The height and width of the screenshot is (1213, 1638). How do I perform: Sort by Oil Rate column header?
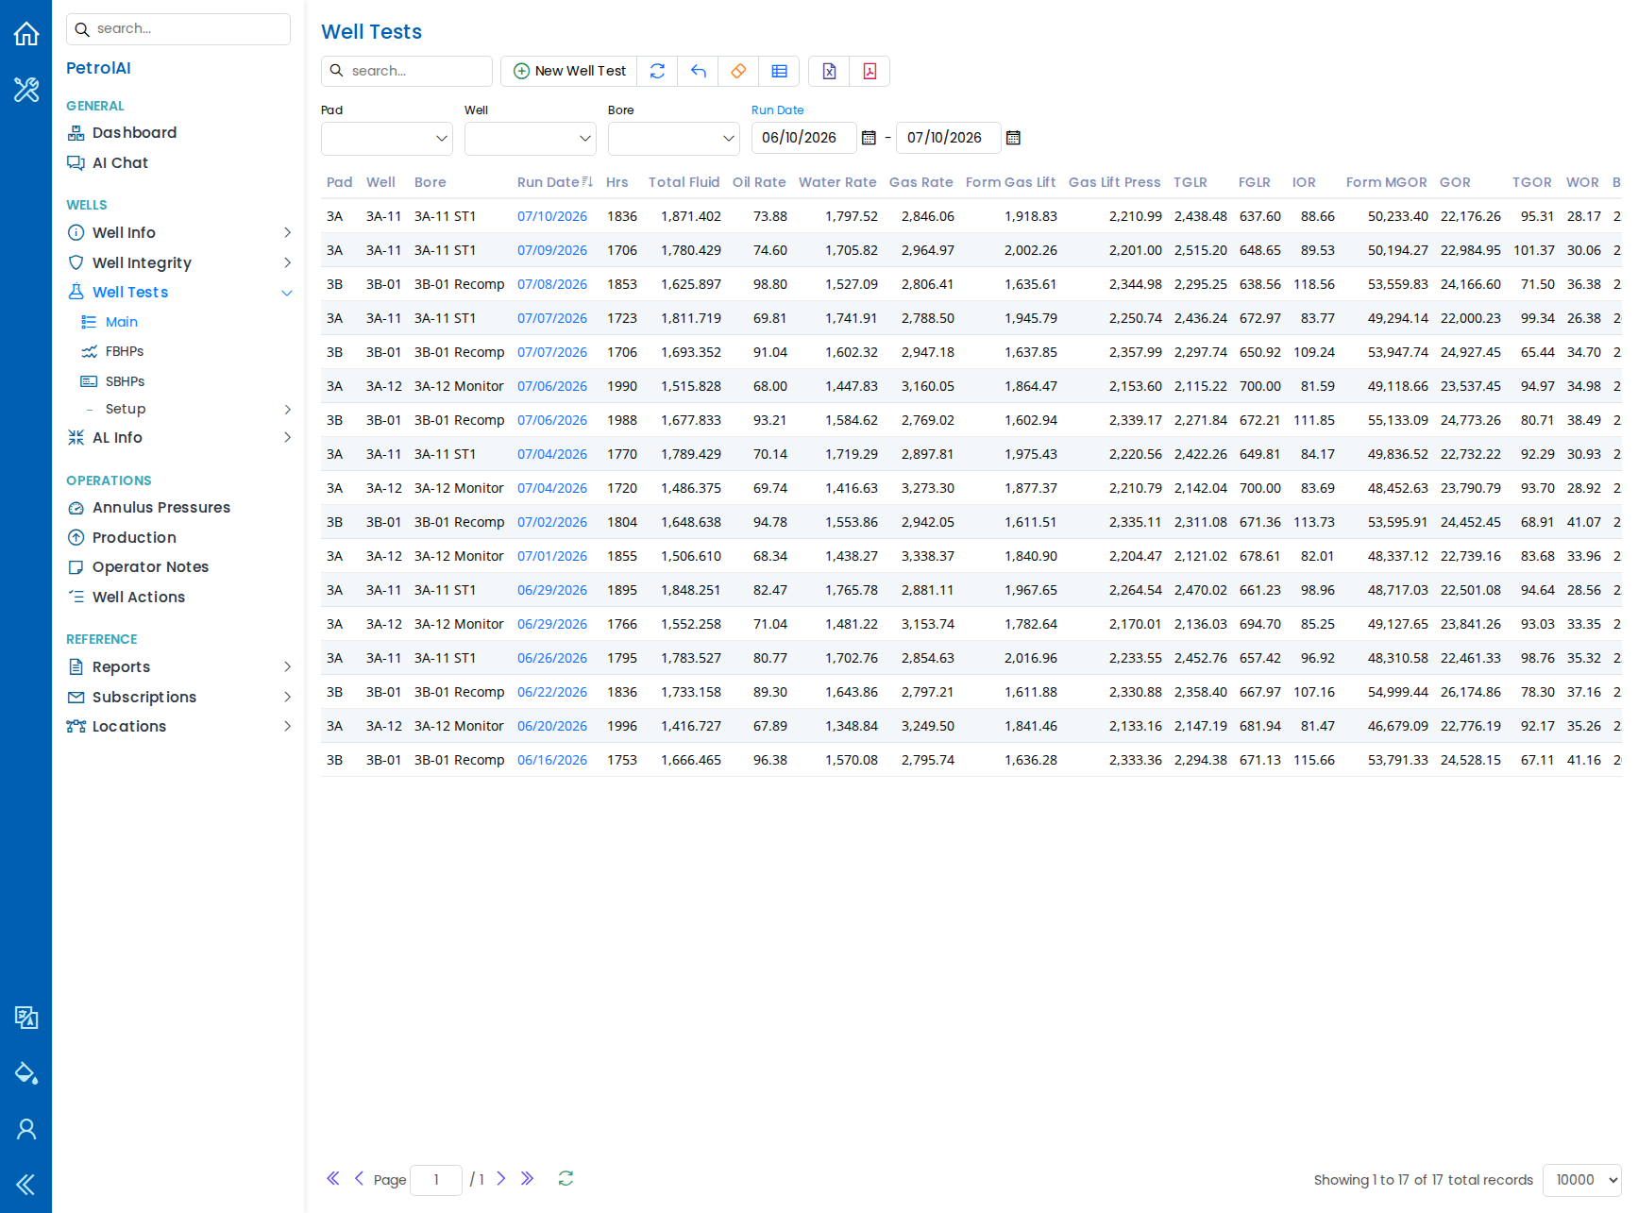(759, 182)
